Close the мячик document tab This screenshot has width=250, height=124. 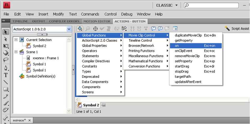click(30, 120)
